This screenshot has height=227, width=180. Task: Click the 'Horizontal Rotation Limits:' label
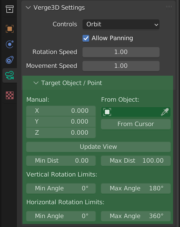click(x=65, y=202)
